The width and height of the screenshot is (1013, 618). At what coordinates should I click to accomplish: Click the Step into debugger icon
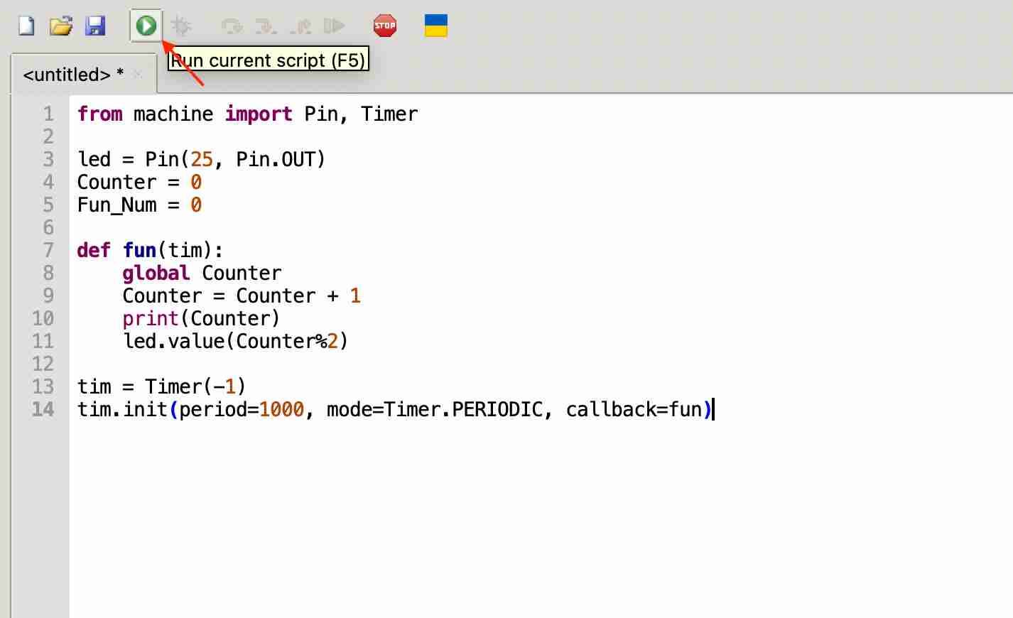(266, 27)
